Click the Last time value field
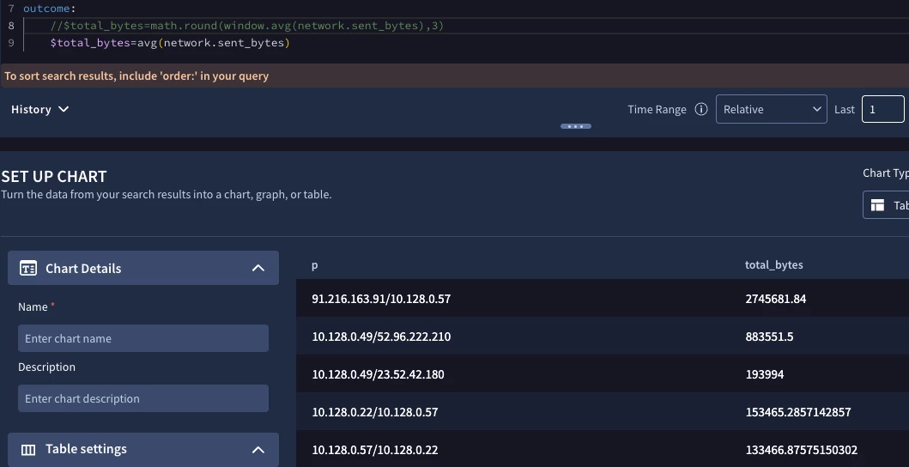 [882, 109]
